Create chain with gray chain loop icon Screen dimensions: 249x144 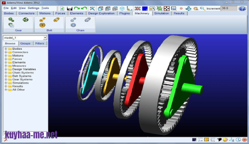pos(88,20)
